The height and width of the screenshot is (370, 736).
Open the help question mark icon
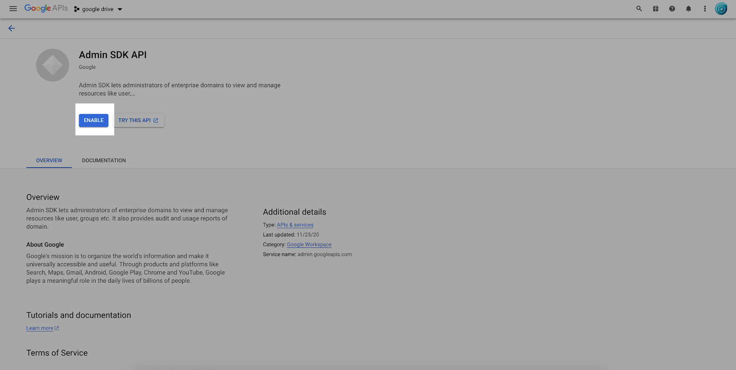pyautogui.click(x=672, y=9)
